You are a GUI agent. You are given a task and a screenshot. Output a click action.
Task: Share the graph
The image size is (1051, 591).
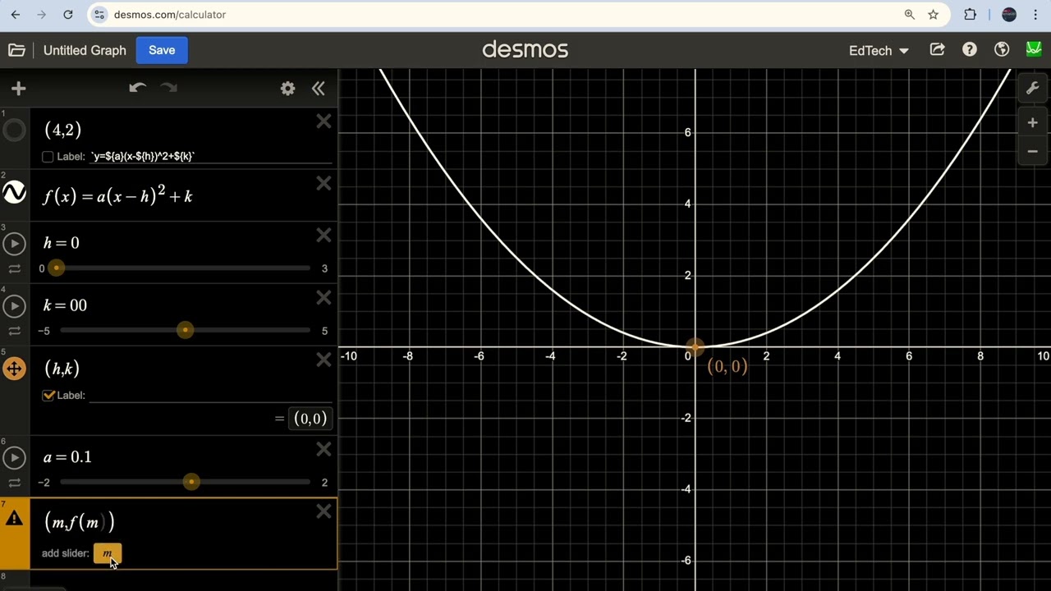[937, 50]
